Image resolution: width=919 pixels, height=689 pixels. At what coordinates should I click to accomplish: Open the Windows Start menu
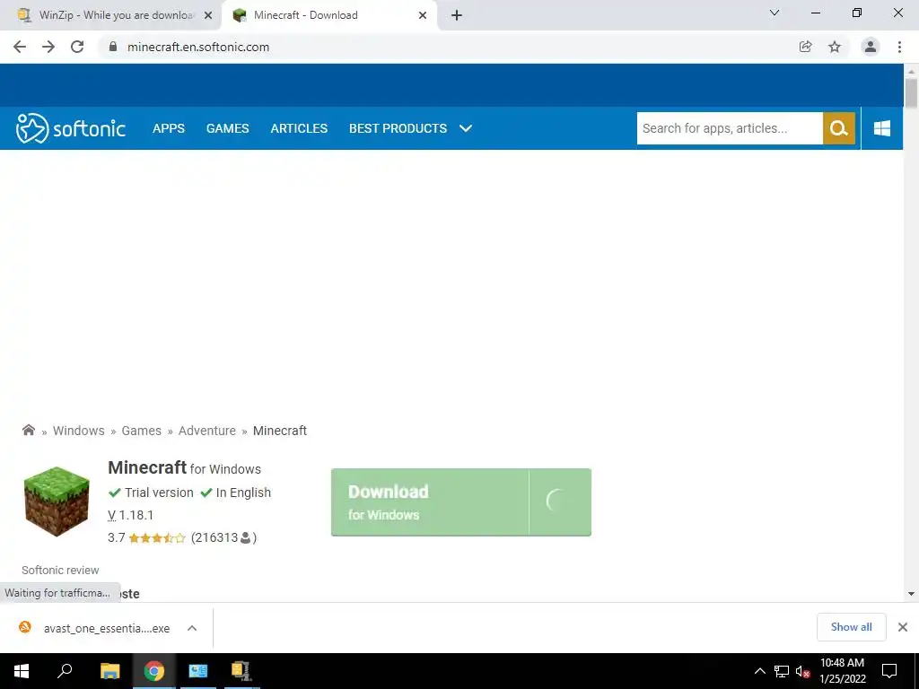click(x=22, y=671)
